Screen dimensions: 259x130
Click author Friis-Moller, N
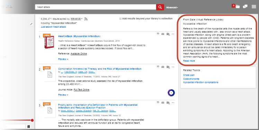[71, 72]
